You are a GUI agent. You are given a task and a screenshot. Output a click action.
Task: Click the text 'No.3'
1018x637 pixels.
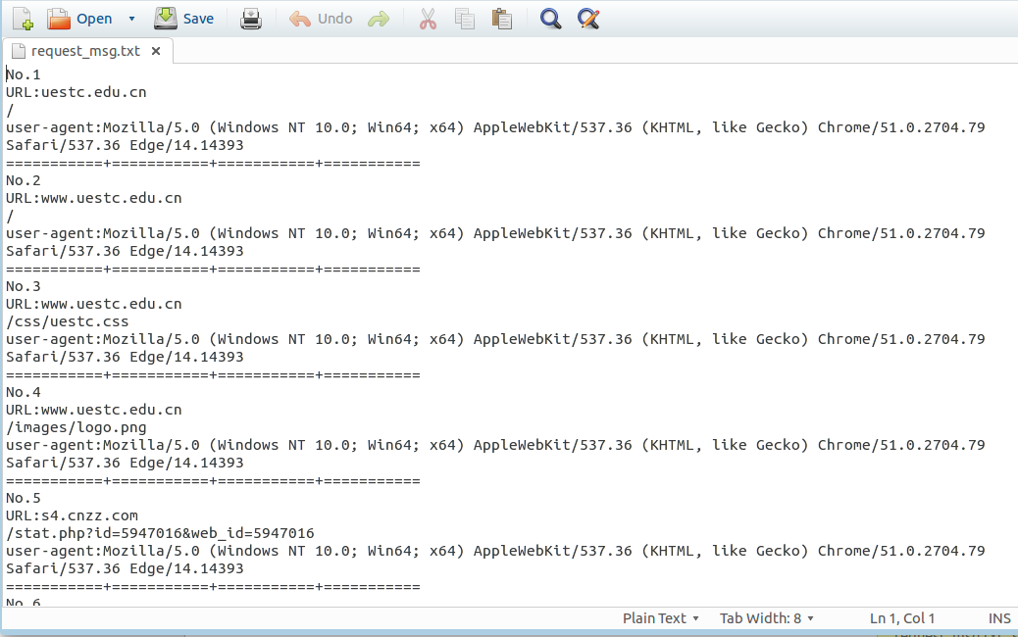24,286
